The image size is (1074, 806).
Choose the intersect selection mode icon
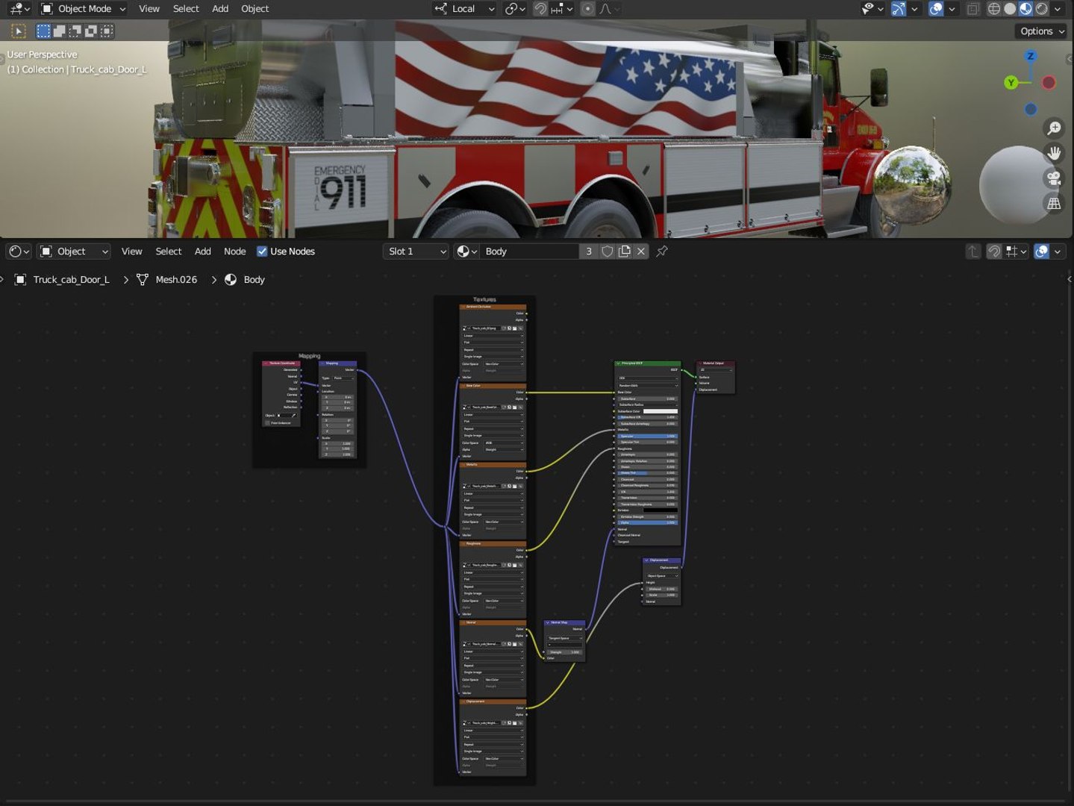107,31
